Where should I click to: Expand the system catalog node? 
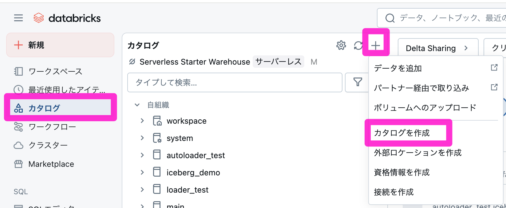pos(142,138)
